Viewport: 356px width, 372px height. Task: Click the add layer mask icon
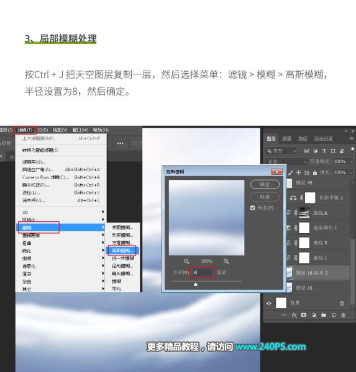click(304, 315)
